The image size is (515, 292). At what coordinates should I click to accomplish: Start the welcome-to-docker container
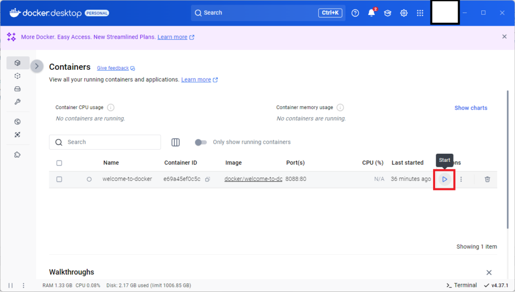click(445, 179)
